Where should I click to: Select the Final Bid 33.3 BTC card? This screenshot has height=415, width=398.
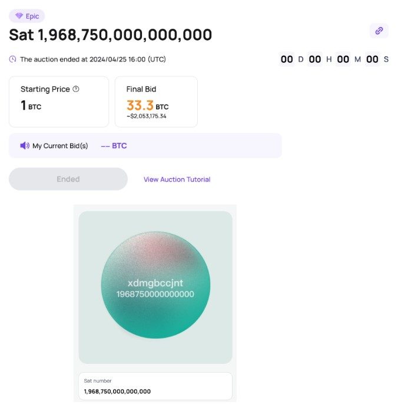pyautogui.click(x=156, y=102)
